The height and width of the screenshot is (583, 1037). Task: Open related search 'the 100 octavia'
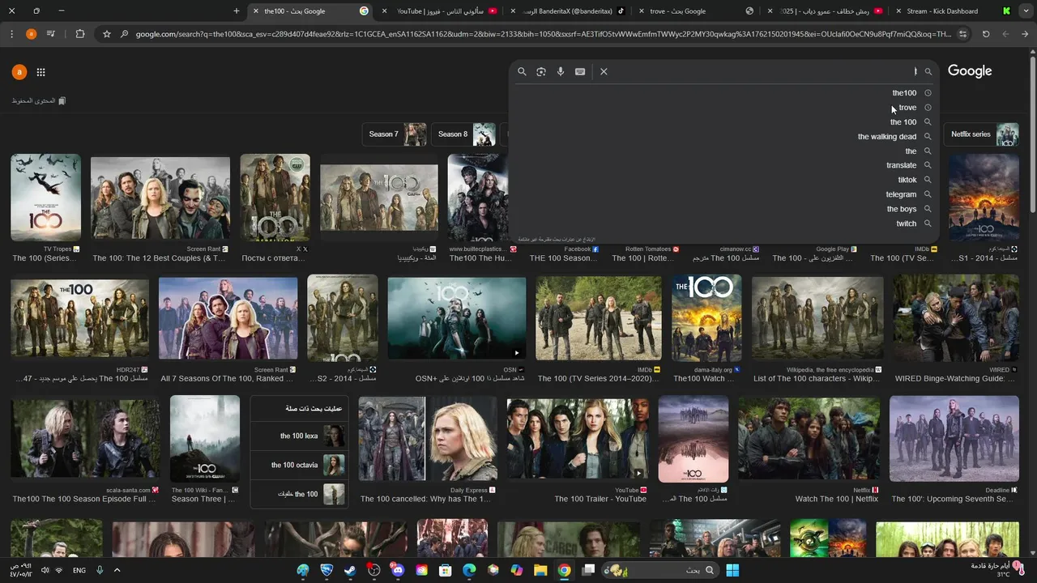click(299, 465)
